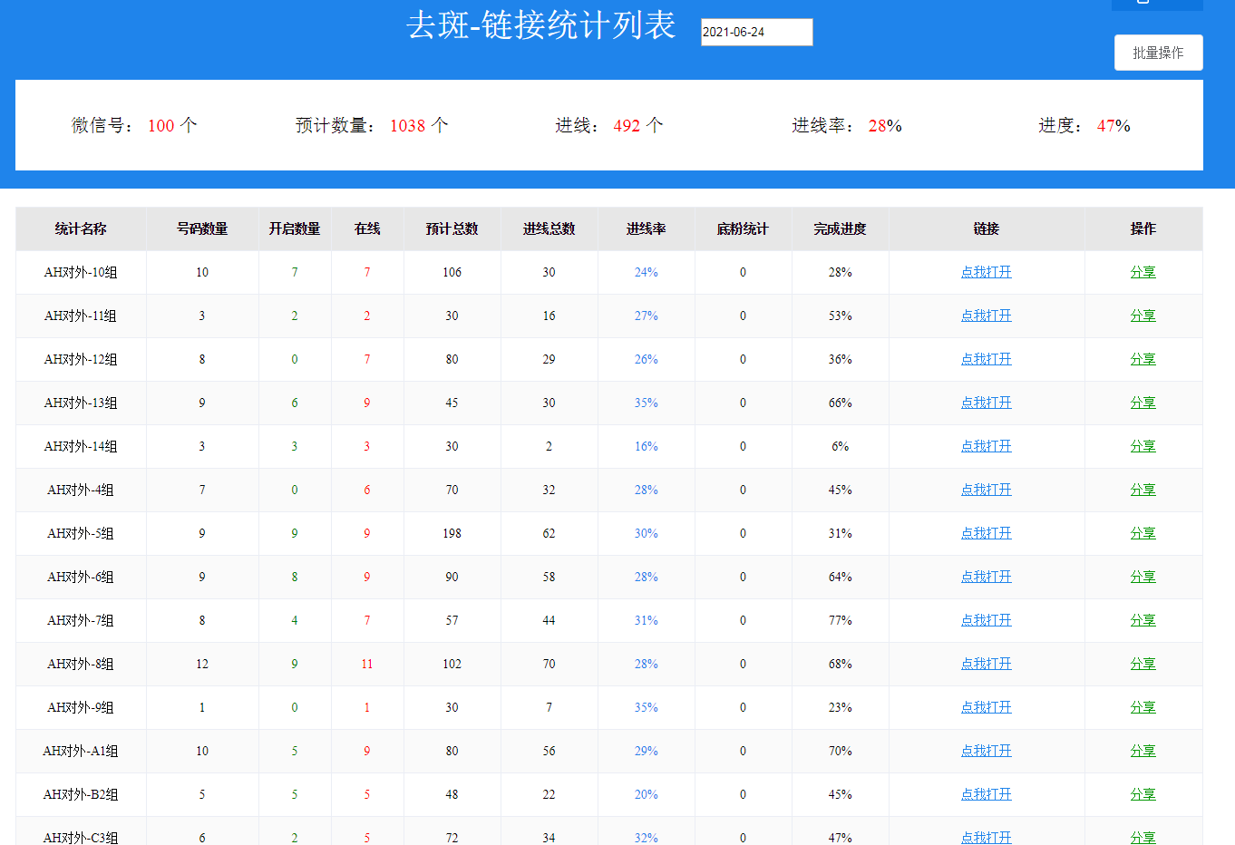1235x845 pixels.
Task: Click 24% 进线率 value for AH对外-10组
Action: click(x=646, y=272)
